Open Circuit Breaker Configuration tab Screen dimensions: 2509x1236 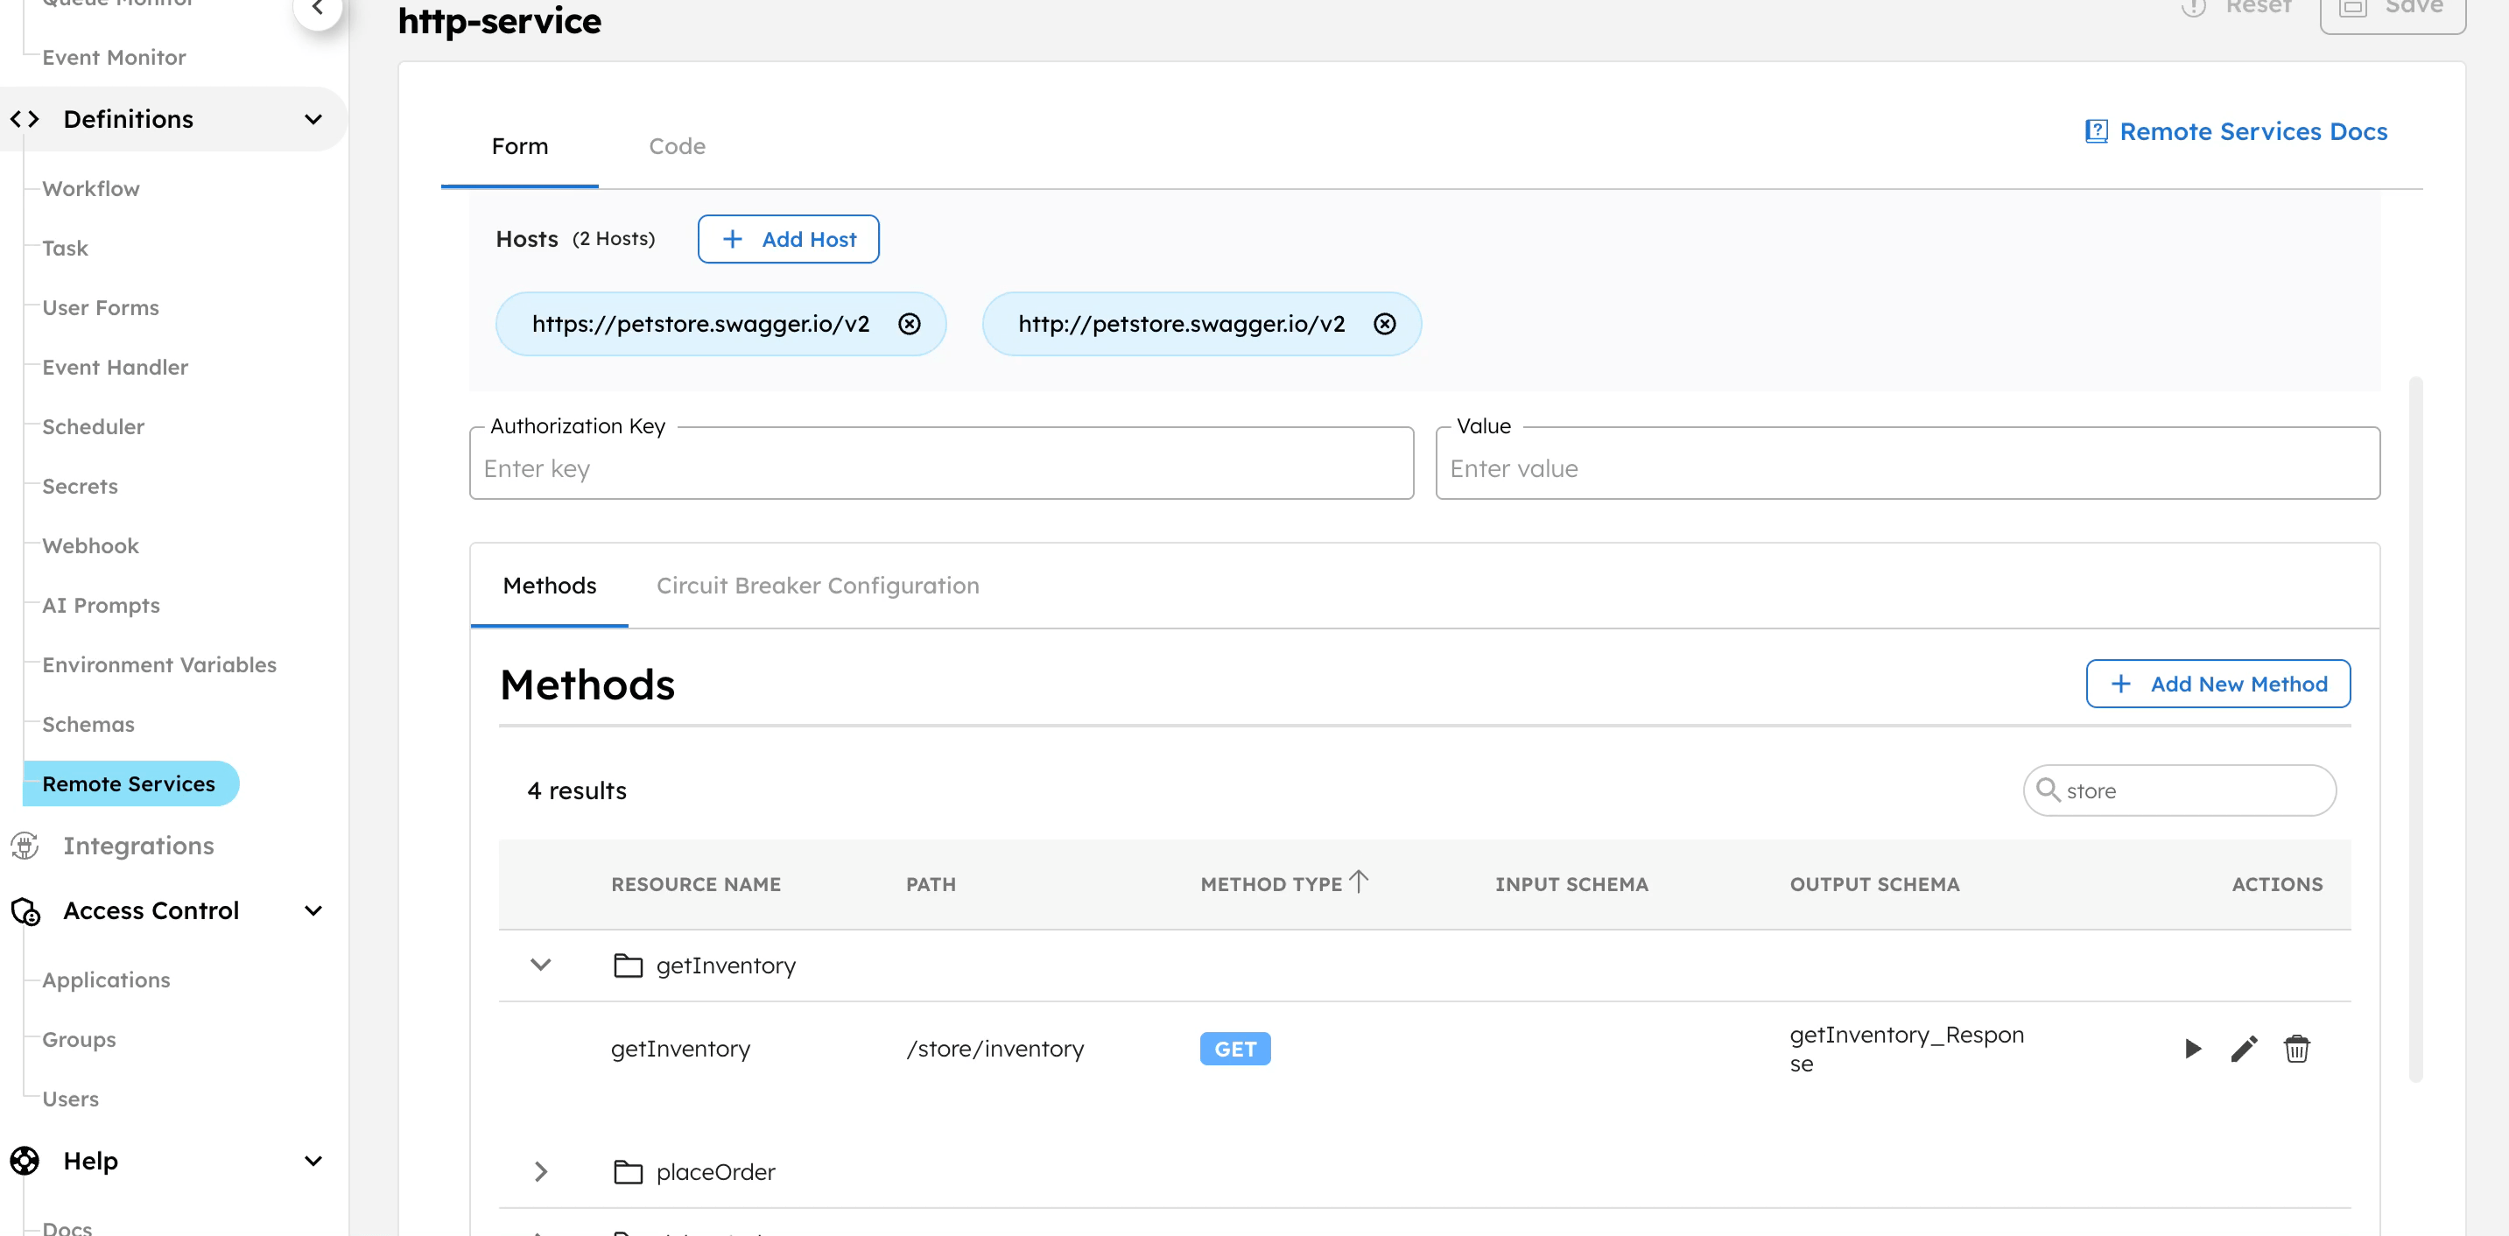(817, 586)
